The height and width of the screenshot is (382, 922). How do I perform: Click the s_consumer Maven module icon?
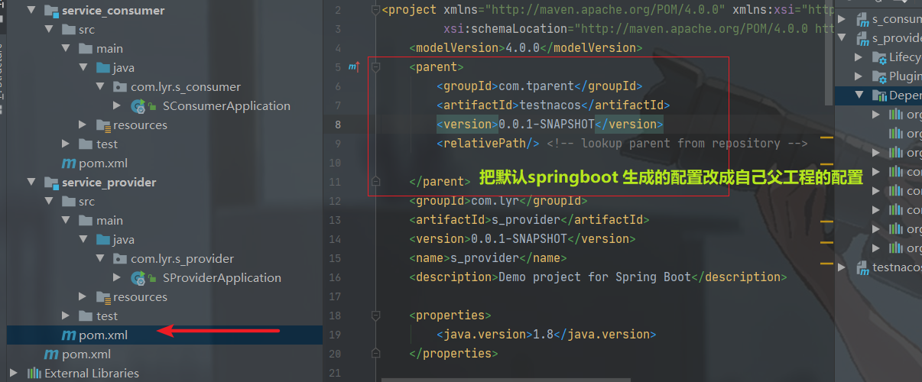point(862,18)
